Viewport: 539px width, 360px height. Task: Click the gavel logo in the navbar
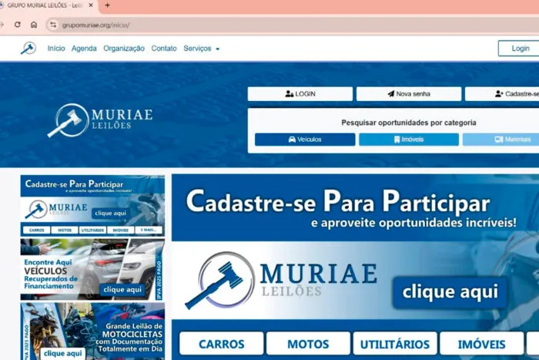28,49
